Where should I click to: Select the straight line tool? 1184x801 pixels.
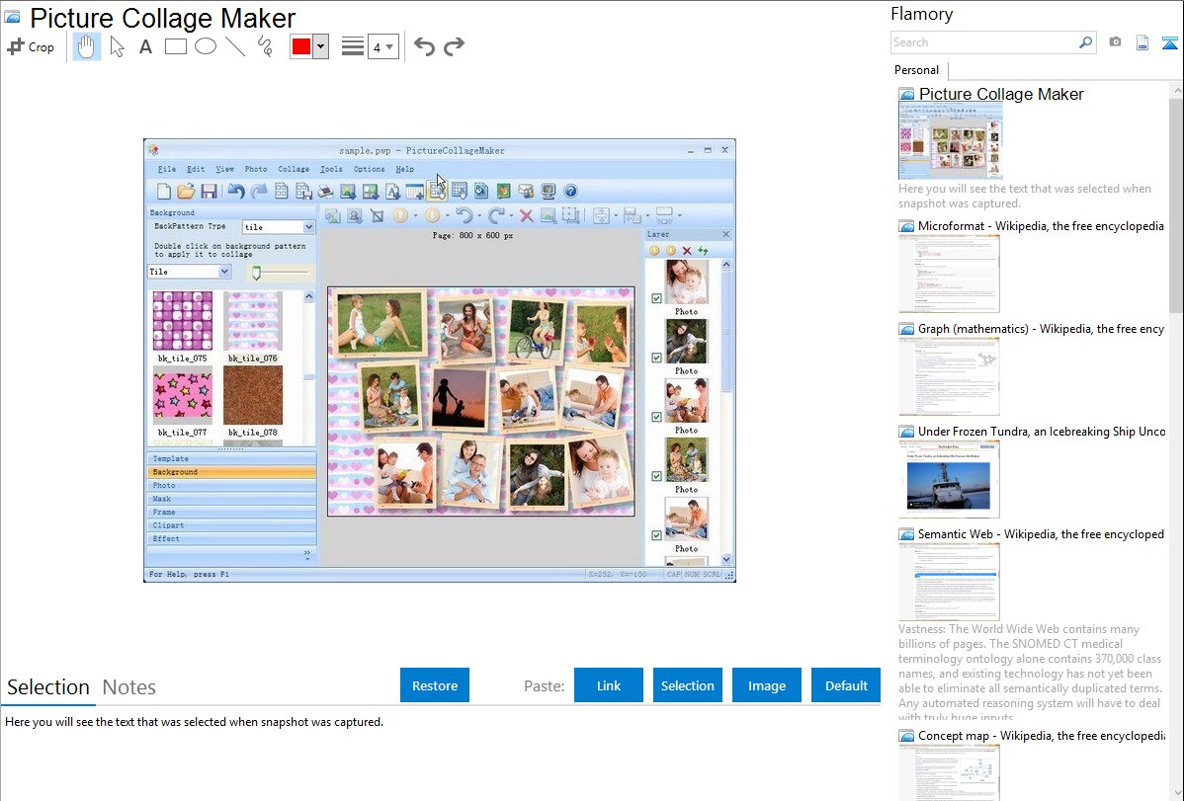[x=235, y=46]
